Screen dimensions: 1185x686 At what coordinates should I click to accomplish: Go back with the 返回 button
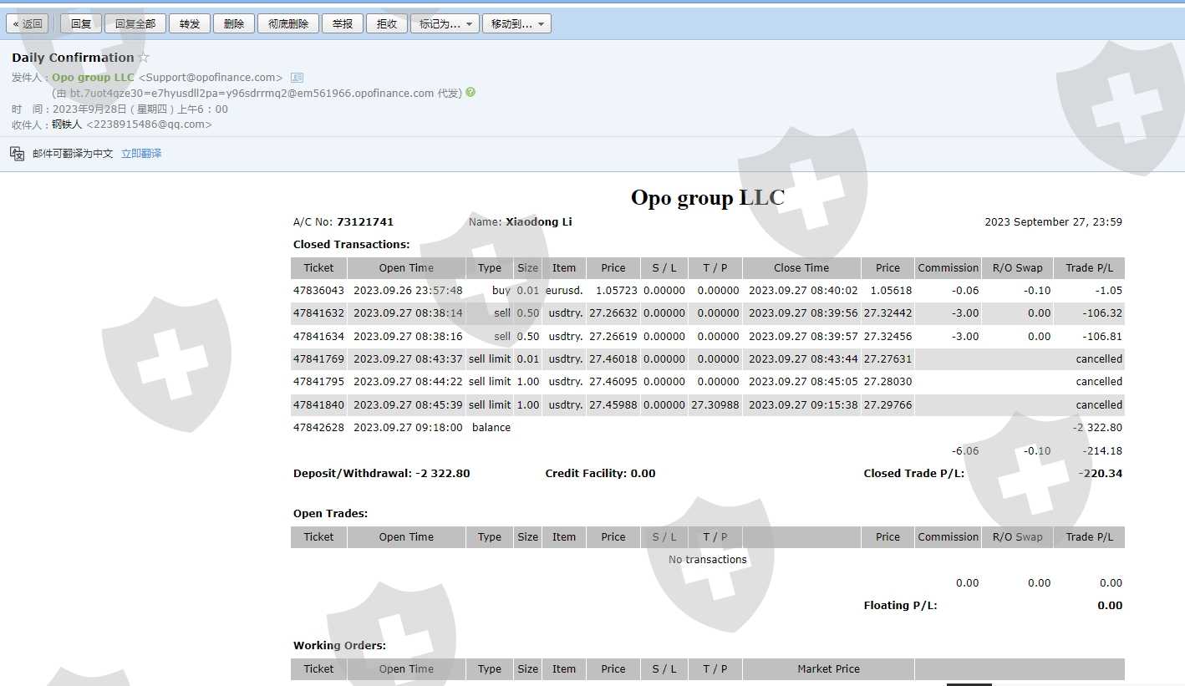point(28,24)
